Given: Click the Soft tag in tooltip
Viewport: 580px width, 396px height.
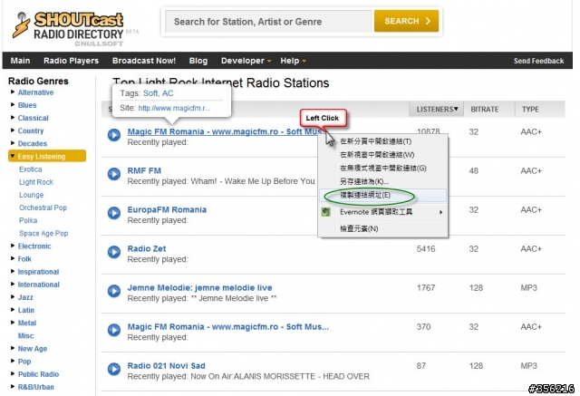Looking at the screenshot, I should click(x=150, y=93).
